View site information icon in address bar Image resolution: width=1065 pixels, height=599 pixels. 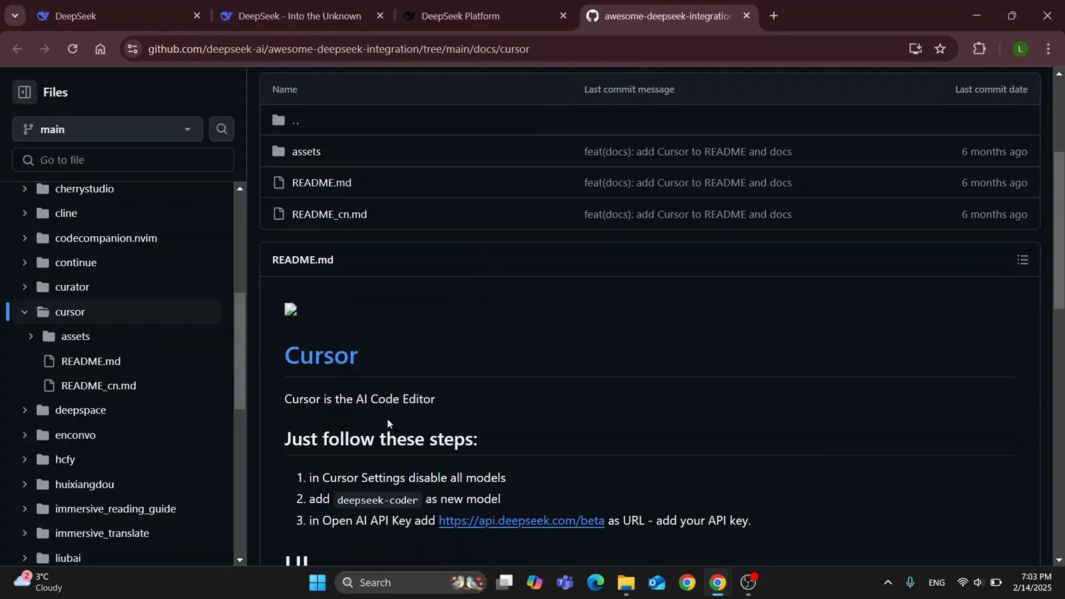point(132,49)
